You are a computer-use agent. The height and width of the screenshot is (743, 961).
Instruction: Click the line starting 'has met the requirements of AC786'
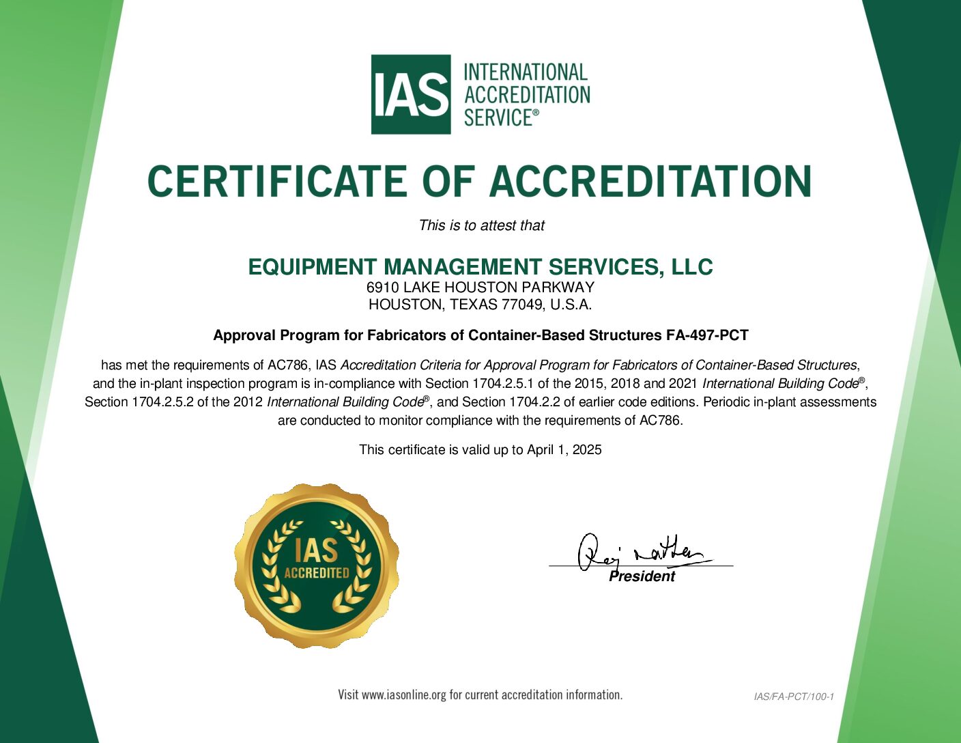tap(480, 365)
